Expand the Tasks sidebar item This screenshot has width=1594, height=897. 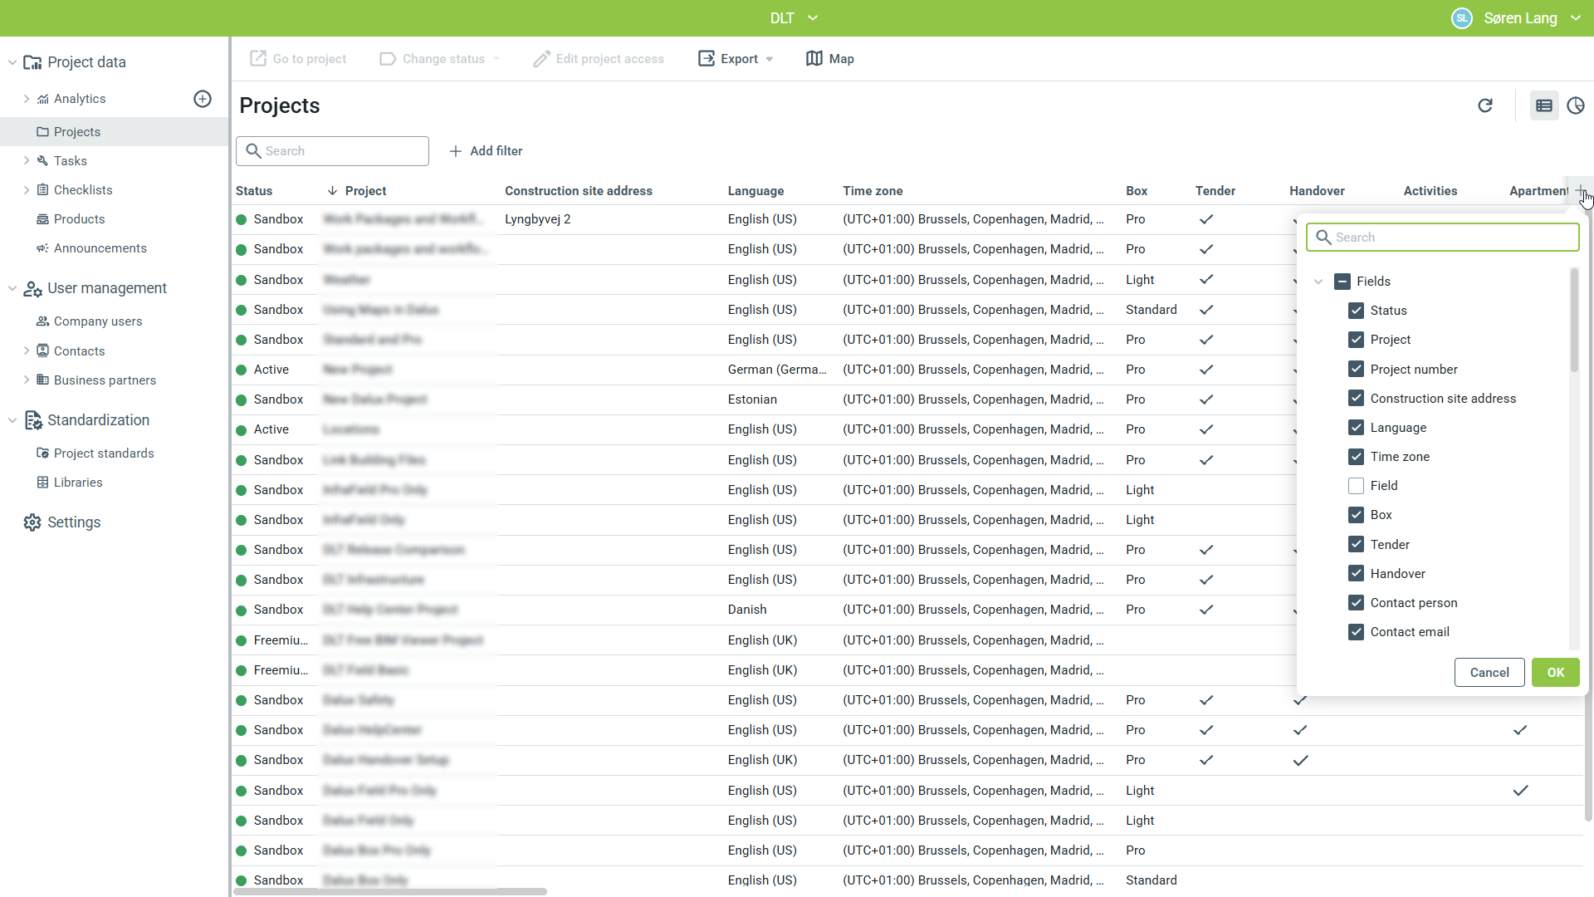(x=27, y=160)
